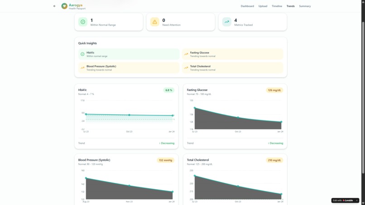Click the Oct 23 data point on HbA1c chart
365x205 pixels.
tap(129, 115)
